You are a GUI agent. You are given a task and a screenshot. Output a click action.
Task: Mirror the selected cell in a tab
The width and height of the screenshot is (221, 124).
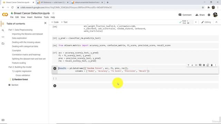(x=208, y=65)
